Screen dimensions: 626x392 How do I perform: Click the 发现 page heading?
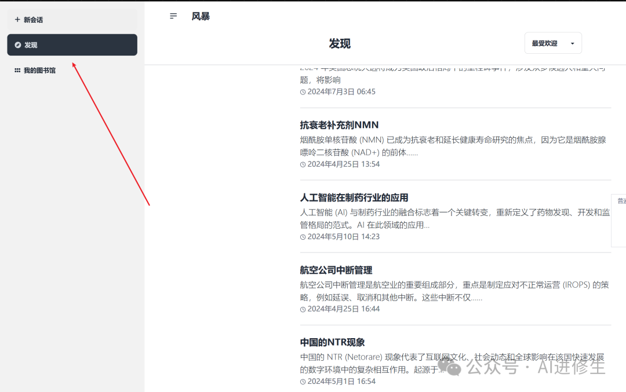pyautogui.click(x=340, y=43)
